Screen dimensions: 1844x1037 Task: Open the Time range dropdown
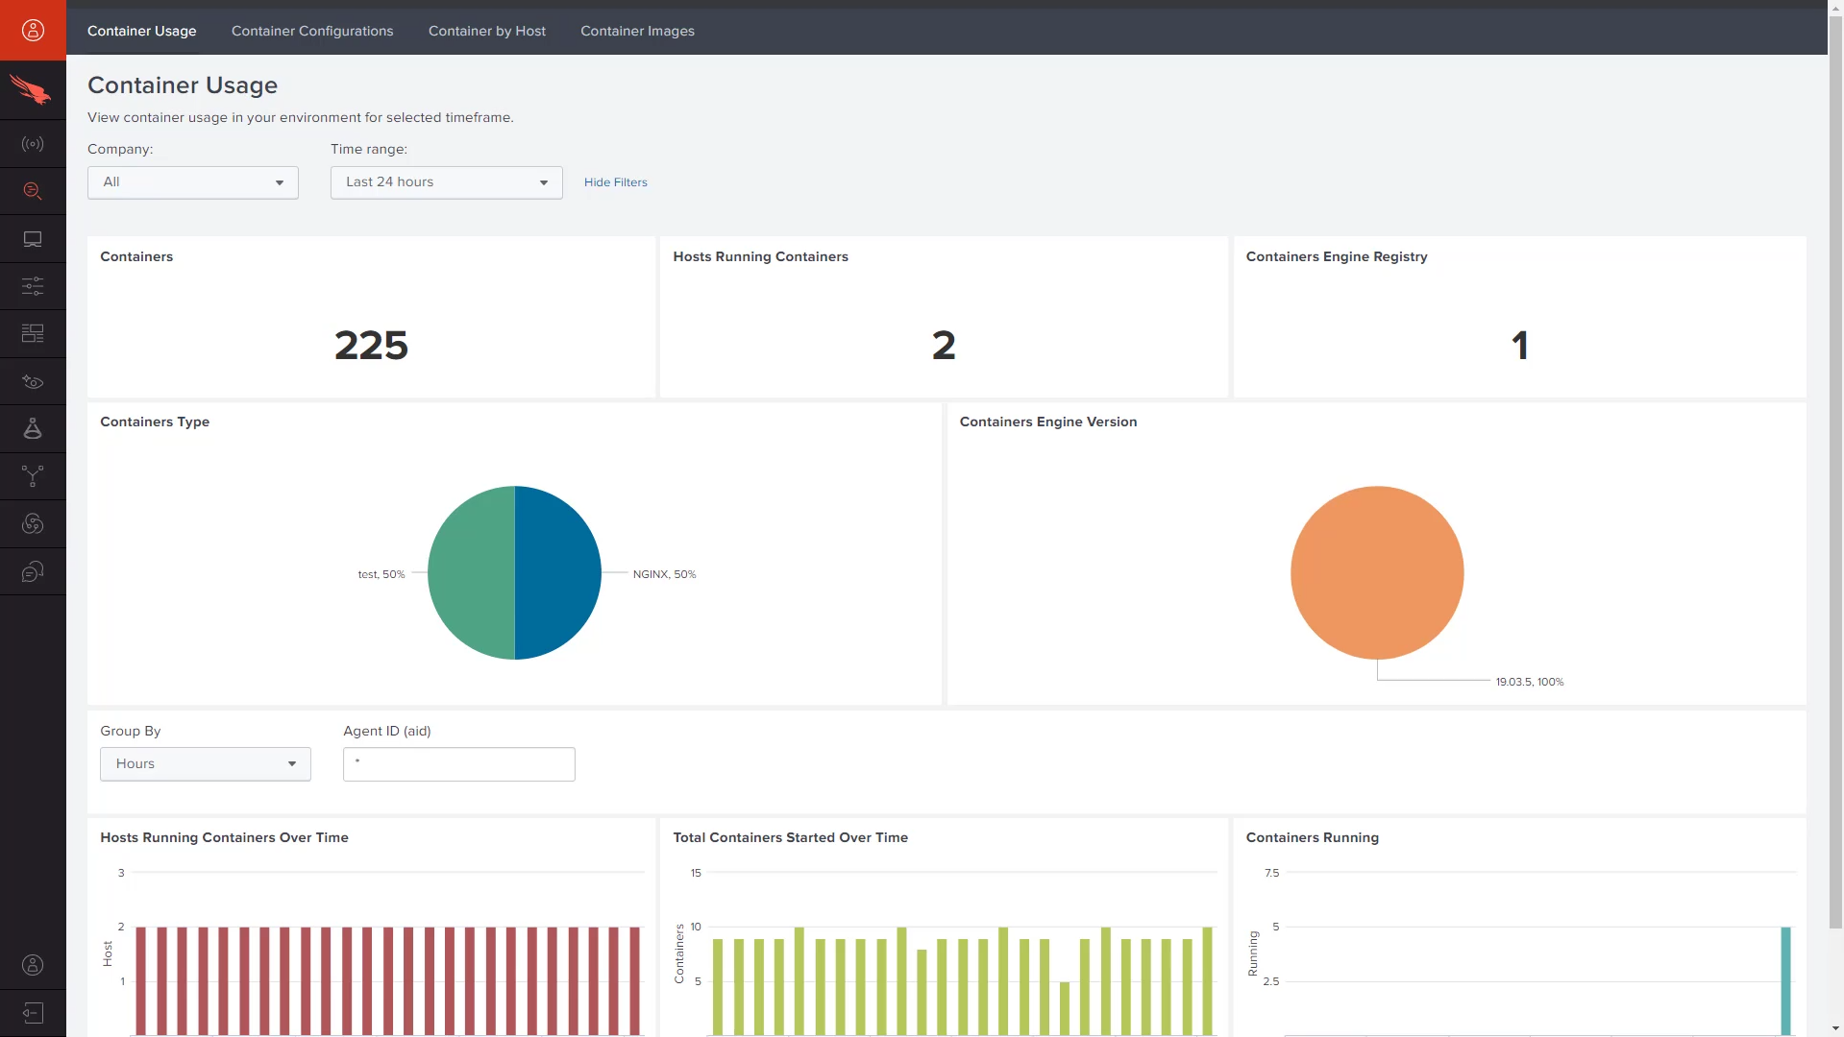(447, 182)
